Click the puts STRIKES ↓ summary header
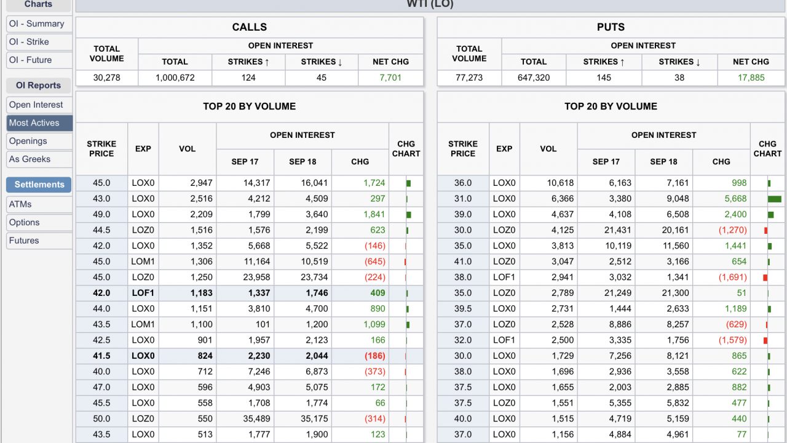787x443 pixels. tap(679, 62)
